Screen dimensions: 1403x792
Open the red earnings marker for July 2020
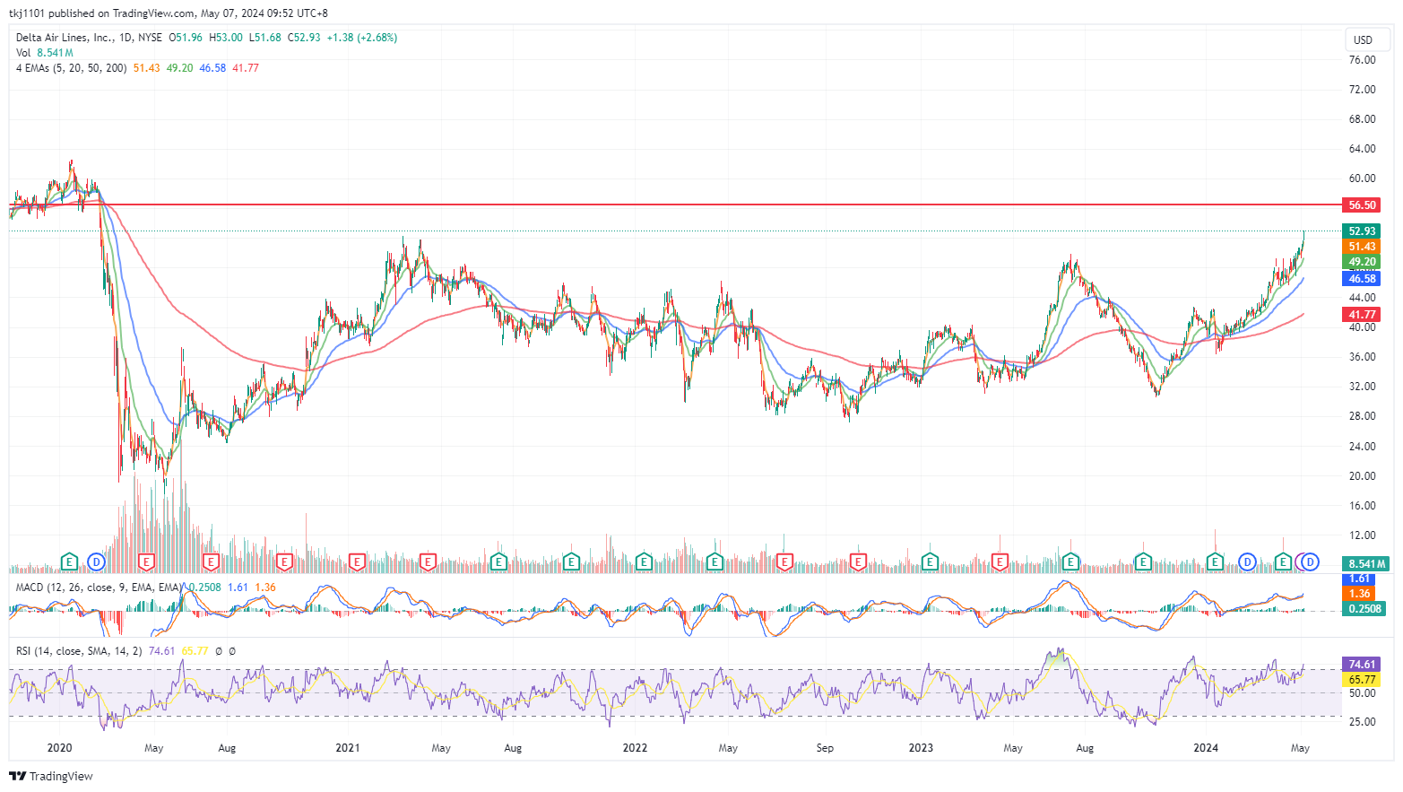(x=212, y=562)
